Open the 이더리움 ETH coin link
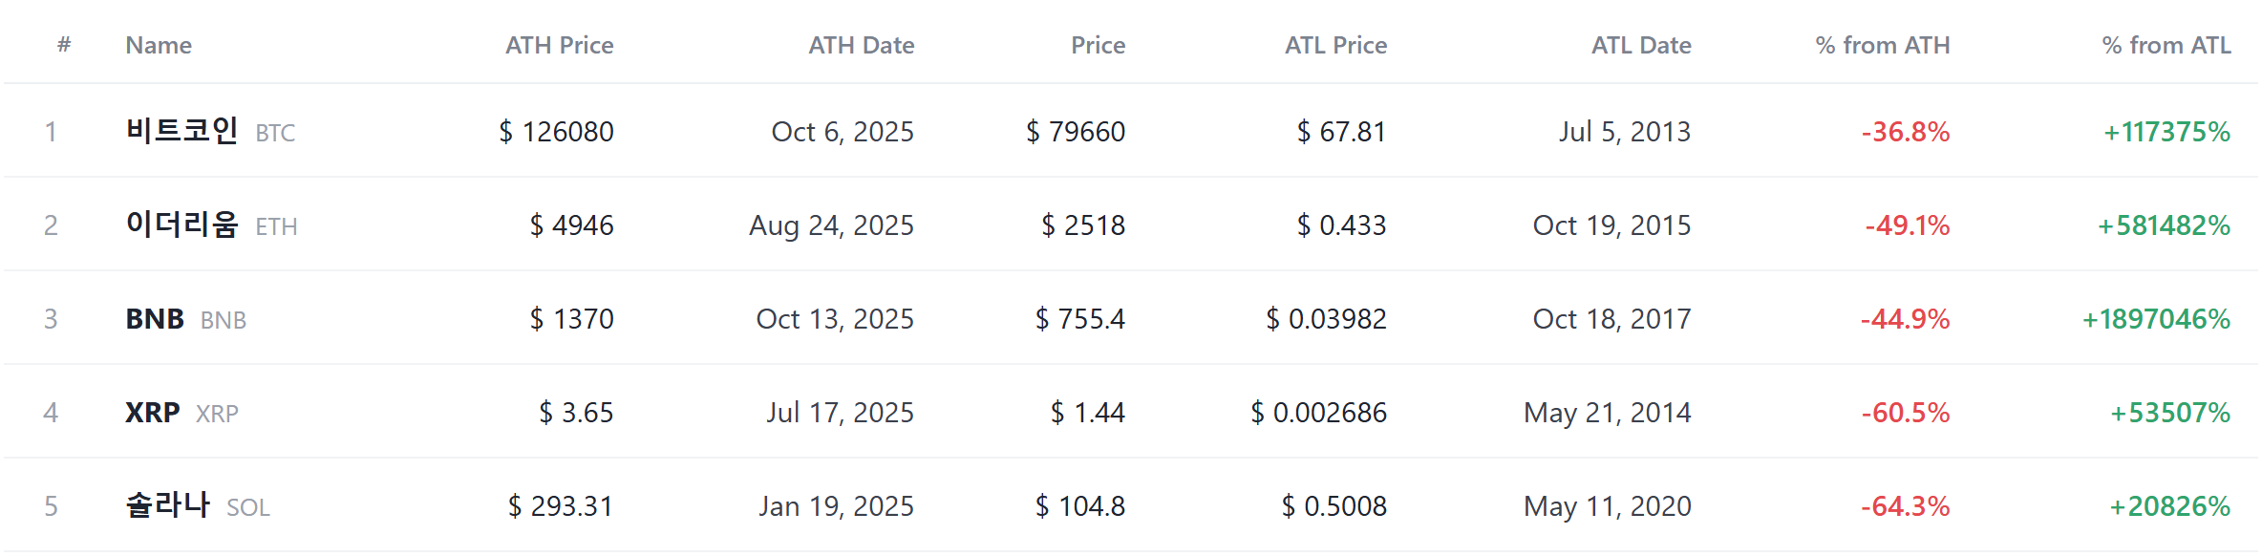The width and height of the screenshot is (2262, 556). coord(211,225)
